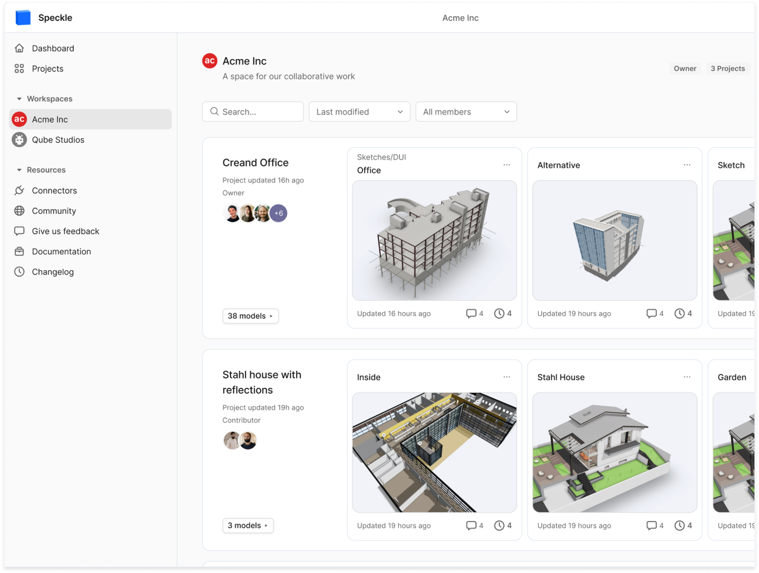Open the Creand Office project title

point(255,163)
